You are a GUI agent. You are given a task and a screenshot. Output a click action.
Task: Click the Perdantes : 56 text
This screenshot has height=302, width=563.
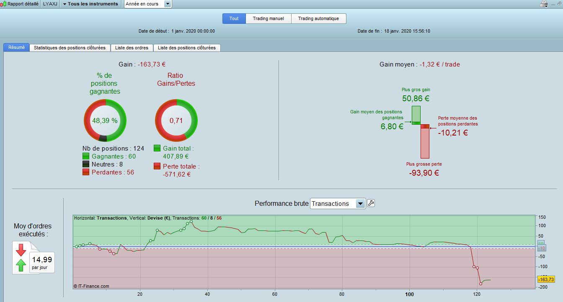pyautogui.click(x=113, y=172)
